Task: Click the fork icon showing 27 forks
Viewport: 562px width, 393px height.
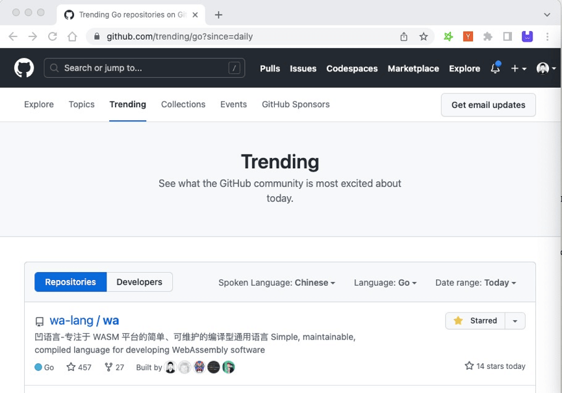Action: (107, 367)
